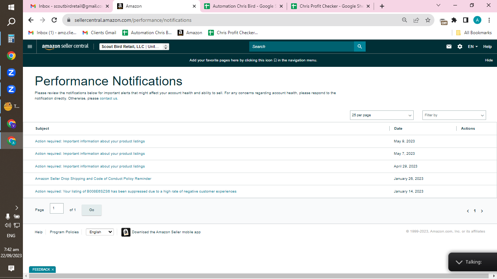Open the Drop Shipping and Code of Conduct reminder
497x279 pixels.
click(93, 179)
